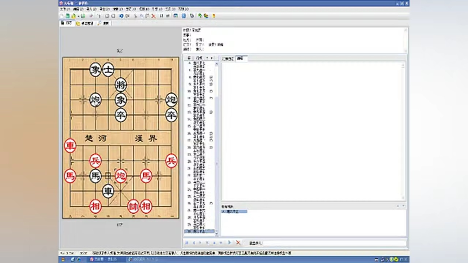Select the red 炮 piece
Screen dimensions: 468x263
tap(121, 176)
